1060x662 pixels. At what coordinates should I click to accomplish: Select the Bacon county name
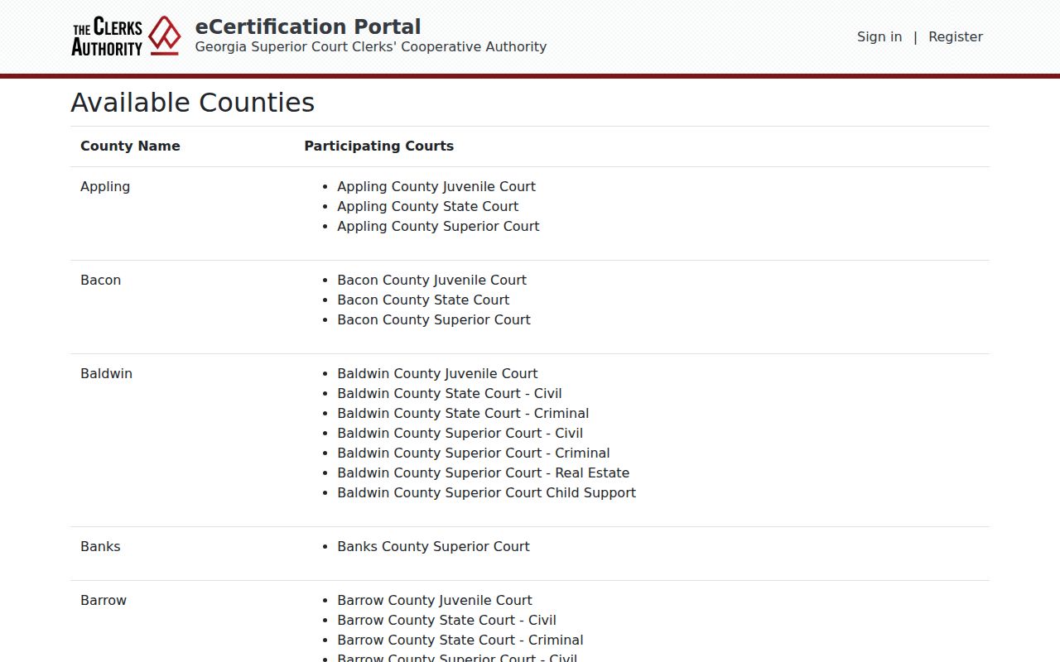[x=101, y=280]
